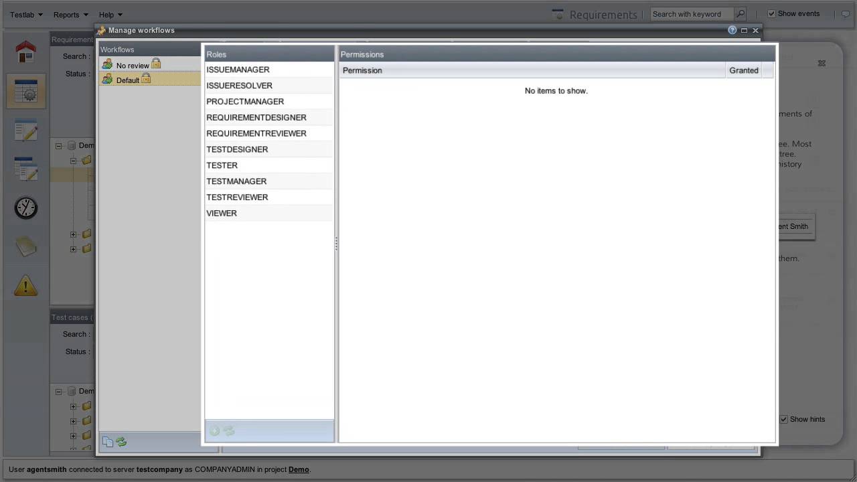Select the ISSUEMANAGER role
The width and height of the screenshot is (857, 482).
[x=269, y=70]
